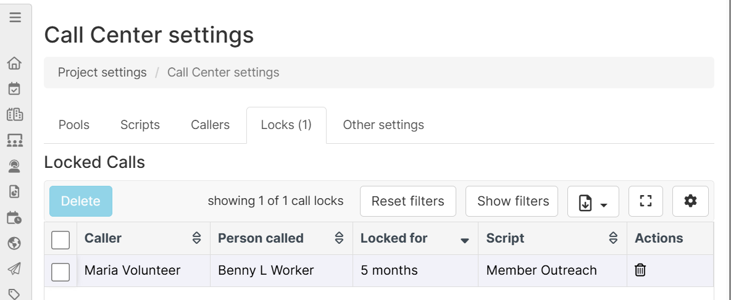
Task: Open Project settings breadcrumb link
Action: point(102,73)
